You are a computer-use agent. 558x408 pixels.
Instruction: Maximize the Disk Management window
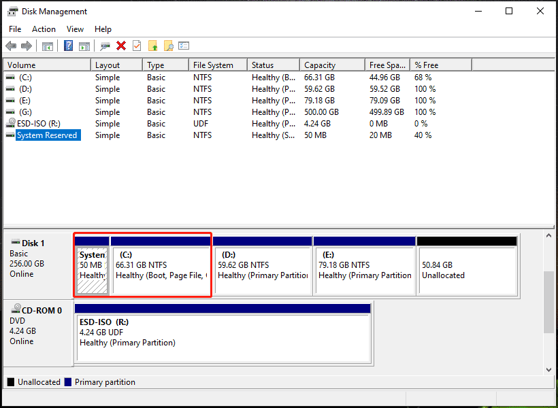509,12
